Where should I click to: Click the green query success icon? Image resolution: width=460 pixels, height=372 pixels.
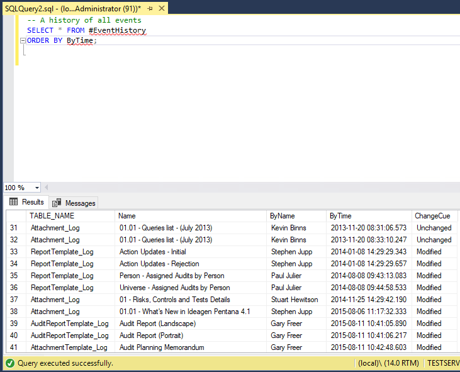pyautogui.click(x=9, y=363)
